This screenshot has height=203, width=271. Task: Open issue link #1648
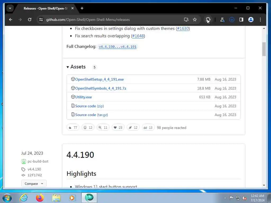click(x=138, y=36)
